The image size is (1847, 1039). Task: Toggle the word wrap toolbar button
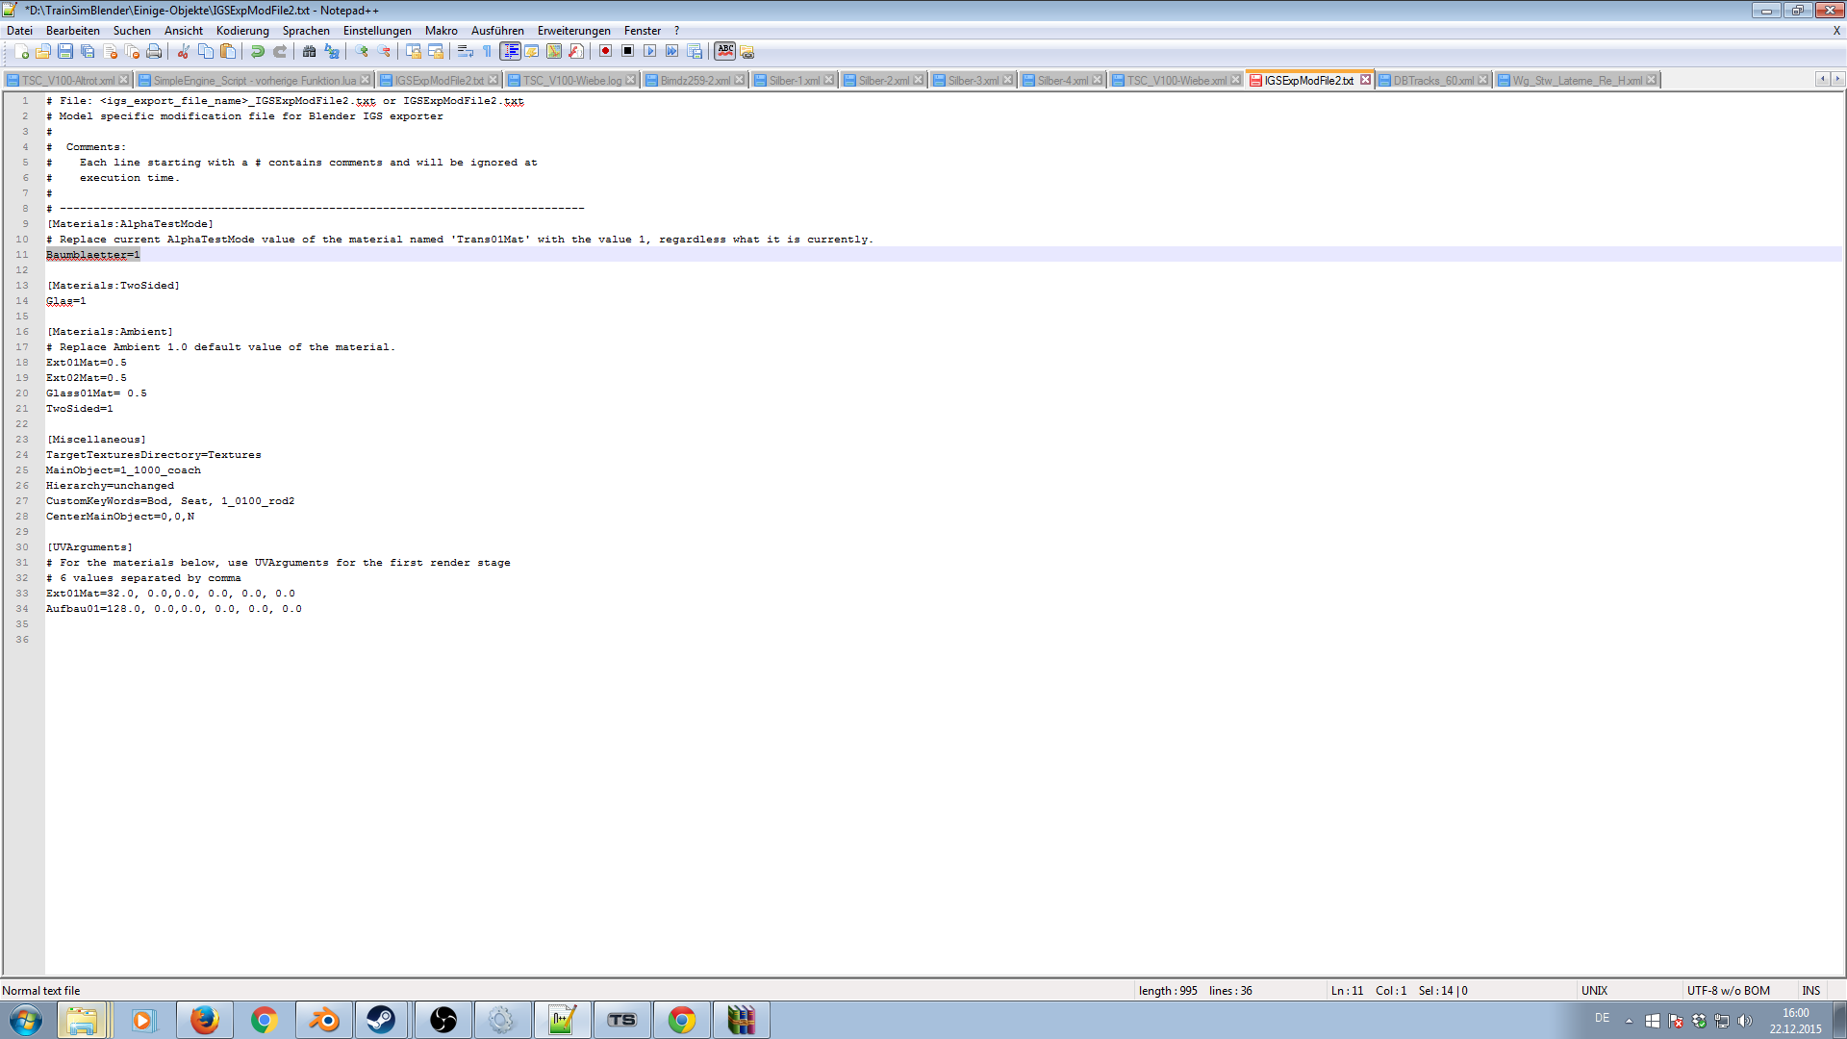point(465,52)
